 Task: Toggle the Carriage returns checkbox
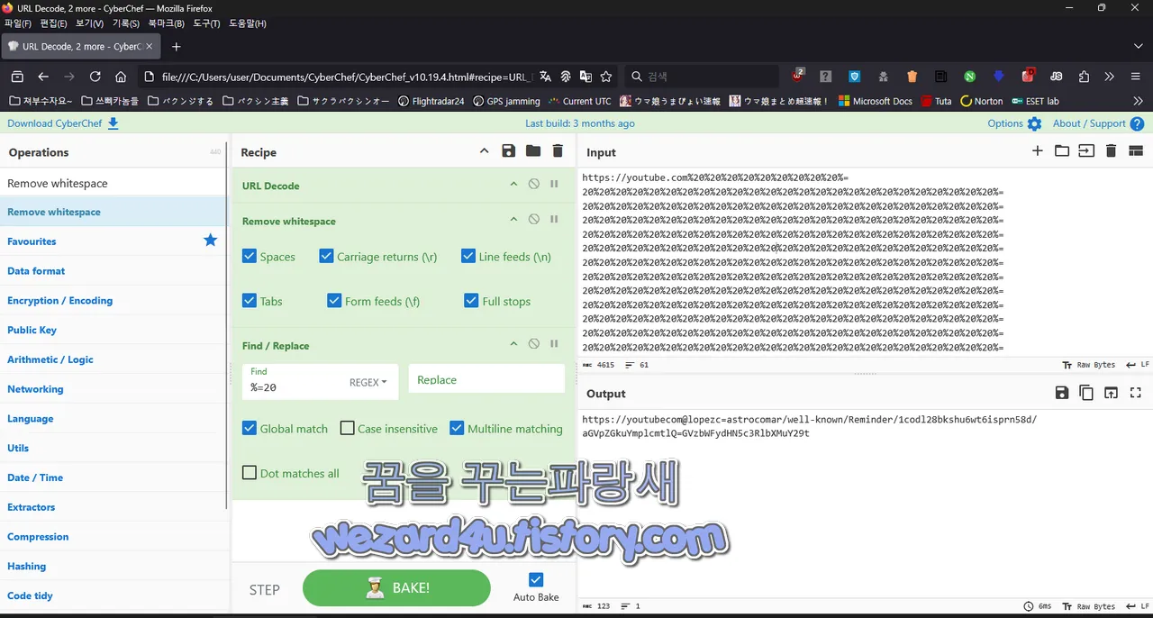tap(327, 257)
